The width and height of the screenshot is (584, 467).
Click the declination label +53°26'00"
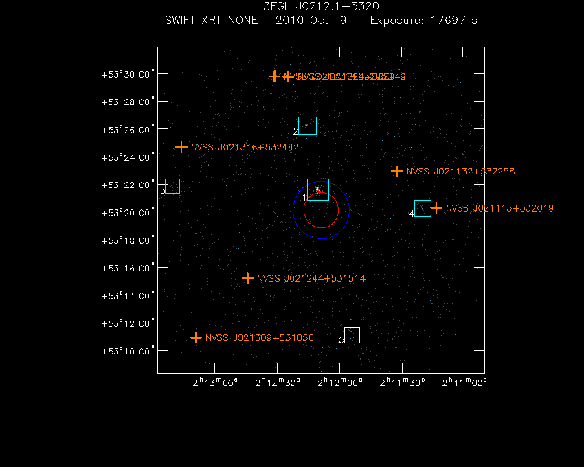pyautogui.click(x=128, y=130)
